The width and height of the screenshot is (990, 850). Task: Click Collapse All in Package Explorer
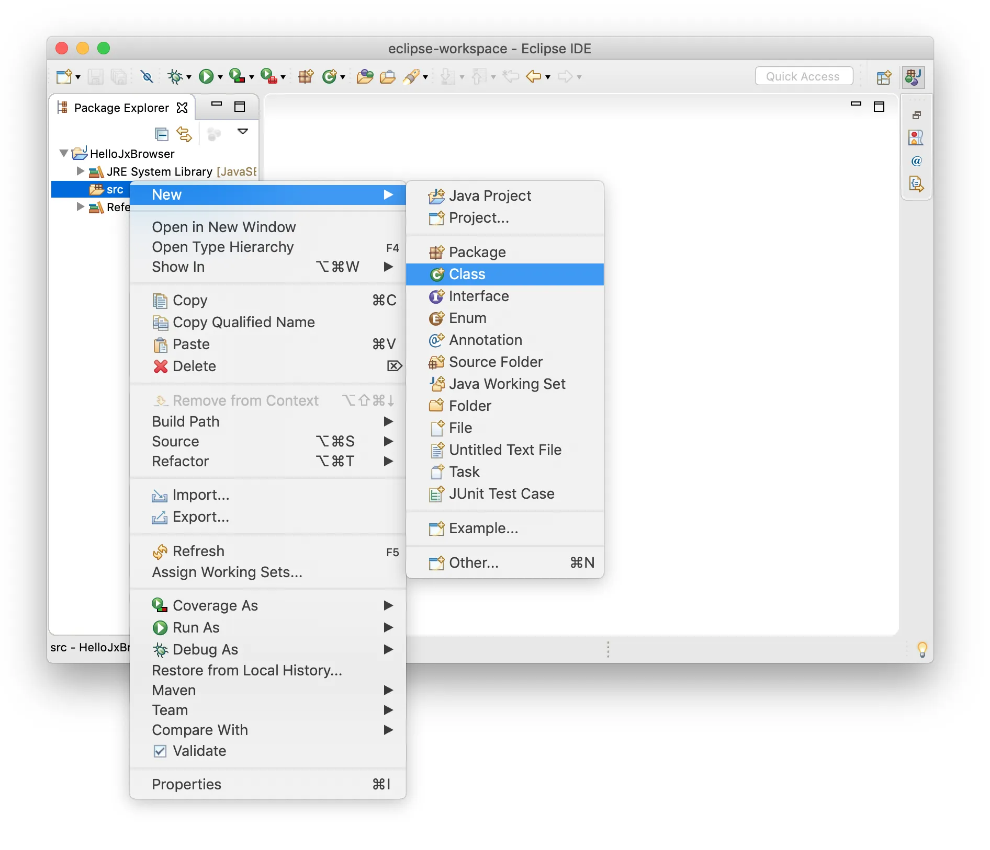click(x=162, y=134)
